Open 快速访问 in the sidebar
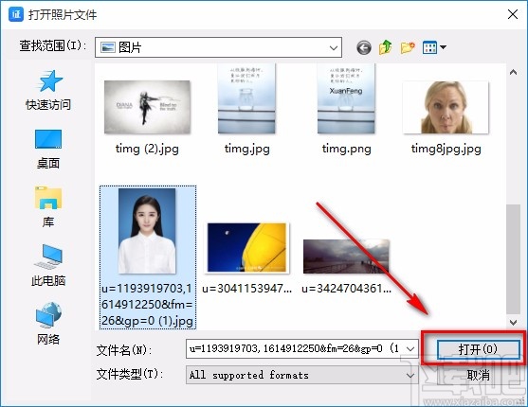Screen dimensions: 528x407 [x=48, y=90]
